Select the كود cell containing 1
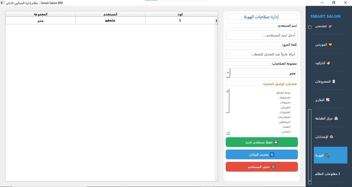The height and width of the screenshot is (187, 352). tap(180, 21)
